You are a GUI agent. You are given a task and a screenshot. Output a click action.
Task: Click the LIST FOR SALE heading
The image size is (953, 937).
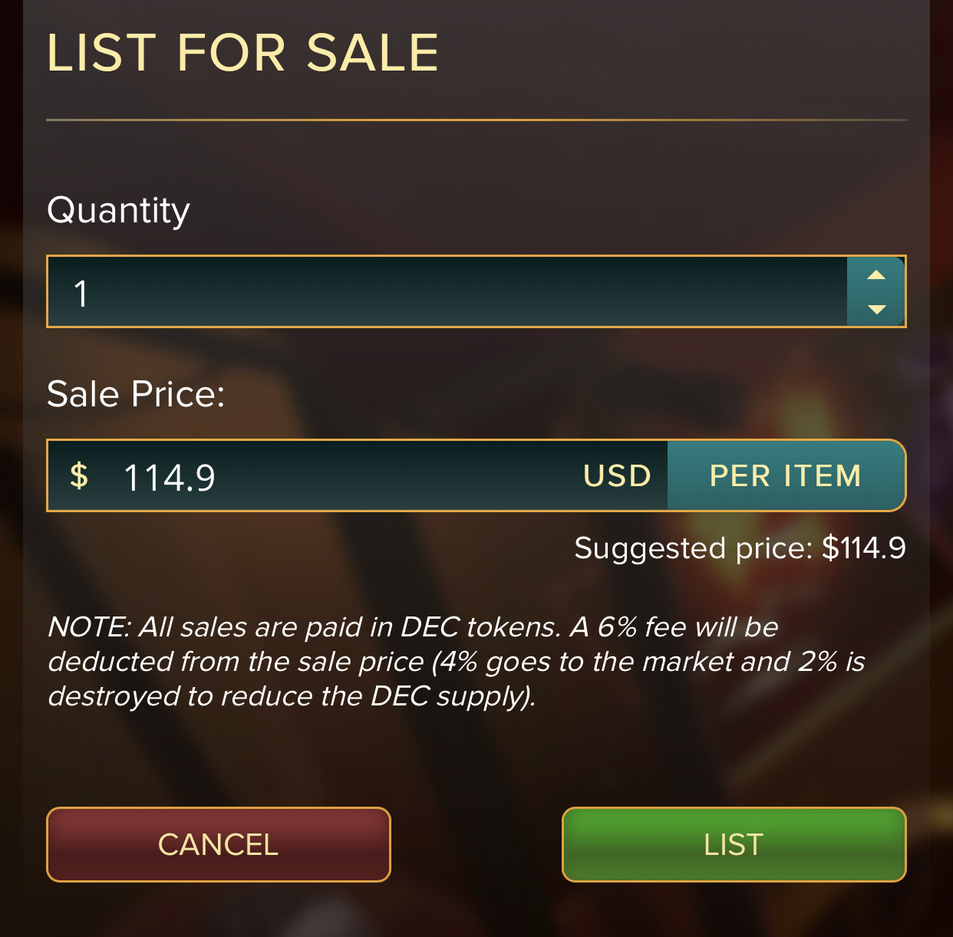click(x=242, y=53)
